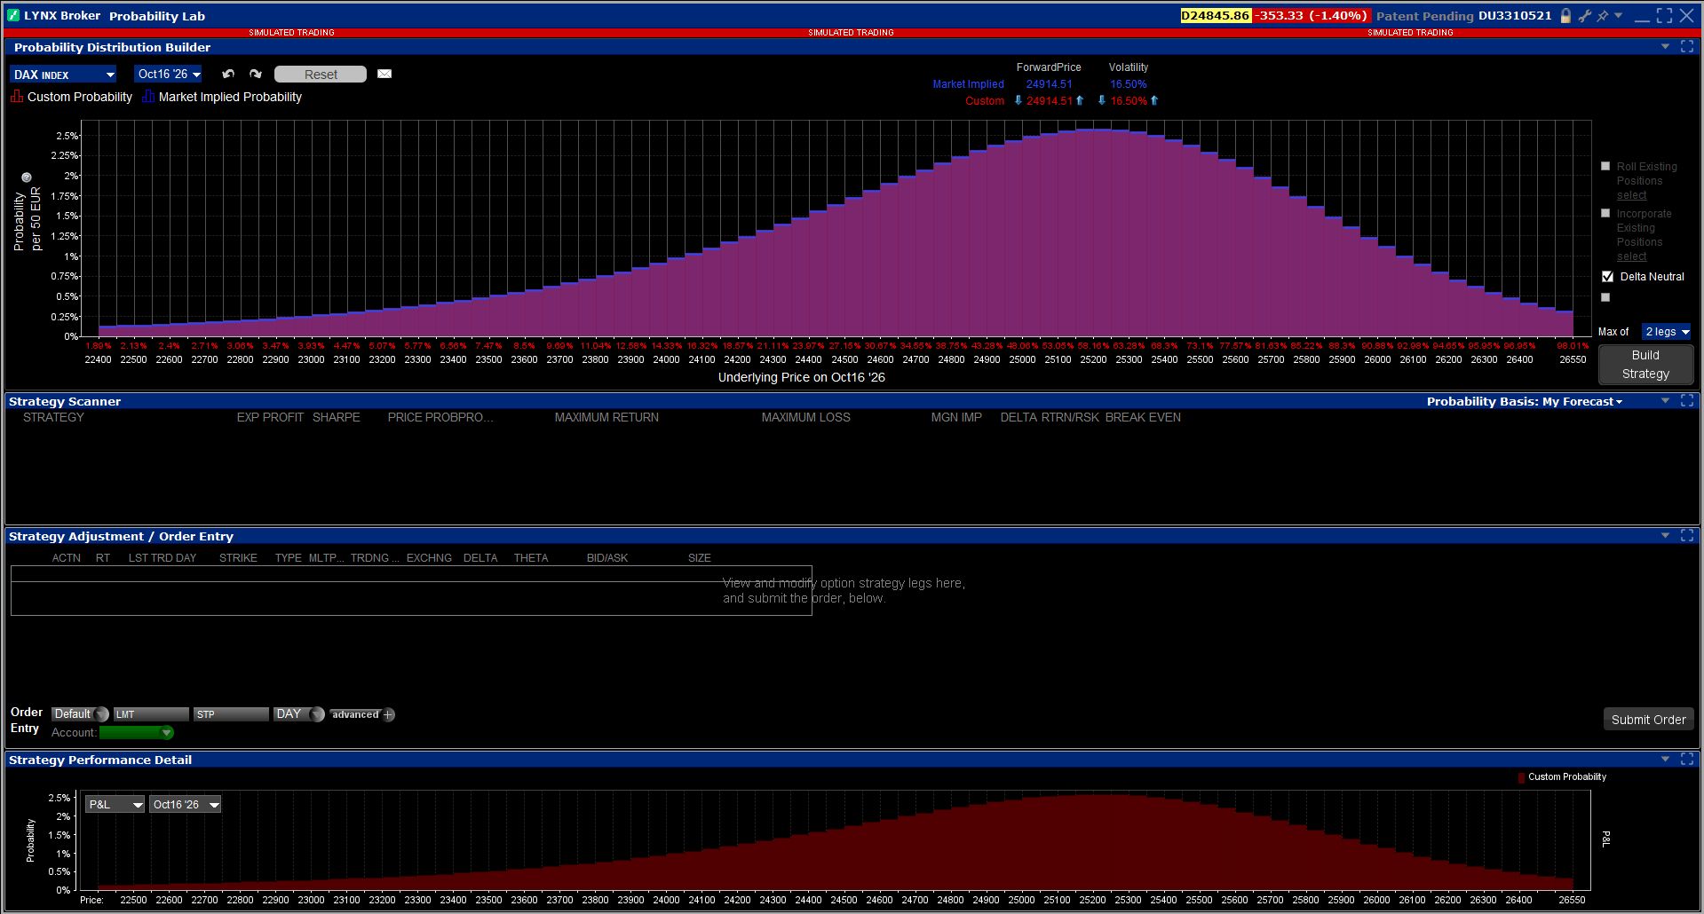The height and width of the screenshot is (914, 1704).
Task: Click the envelope feedback icon
Action: point(384,74)
